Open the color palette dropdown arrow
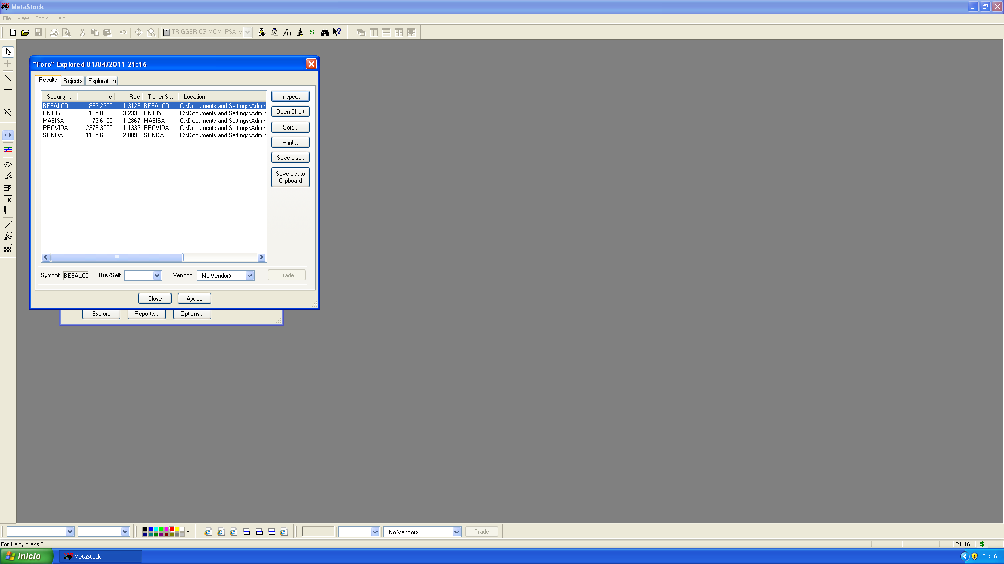1004x564 pixels. point(188,532)
